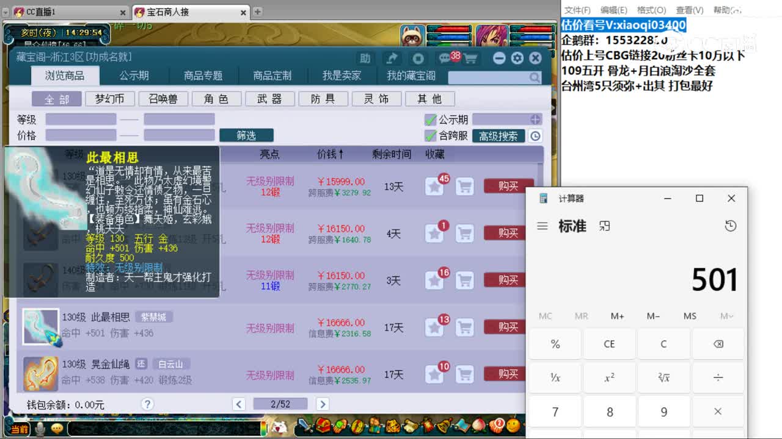Screen dimensions: 782x439
Task: Click the 晃金仙绳 item thumbnail
Action: (41, 374)
